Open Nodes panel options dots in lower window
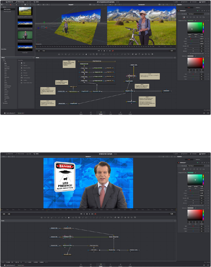The height and width of the screenshot is (267, 211). 174,221
